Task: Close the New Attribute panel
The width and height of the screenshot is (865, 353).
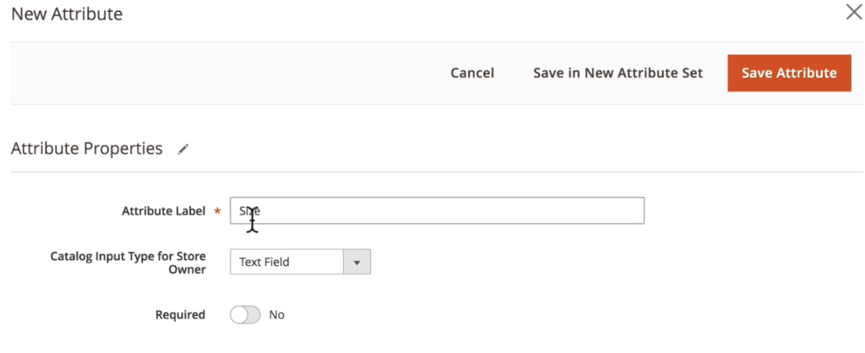Action: [852, 14]
